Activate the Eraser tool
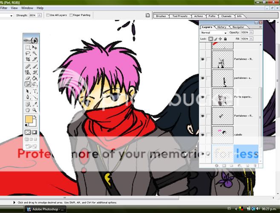The height and width of the screenshot is (213, 280). click(28, 78)
